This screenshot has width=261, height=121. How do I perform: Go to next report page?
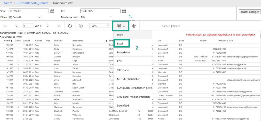(x=47, y=26)
